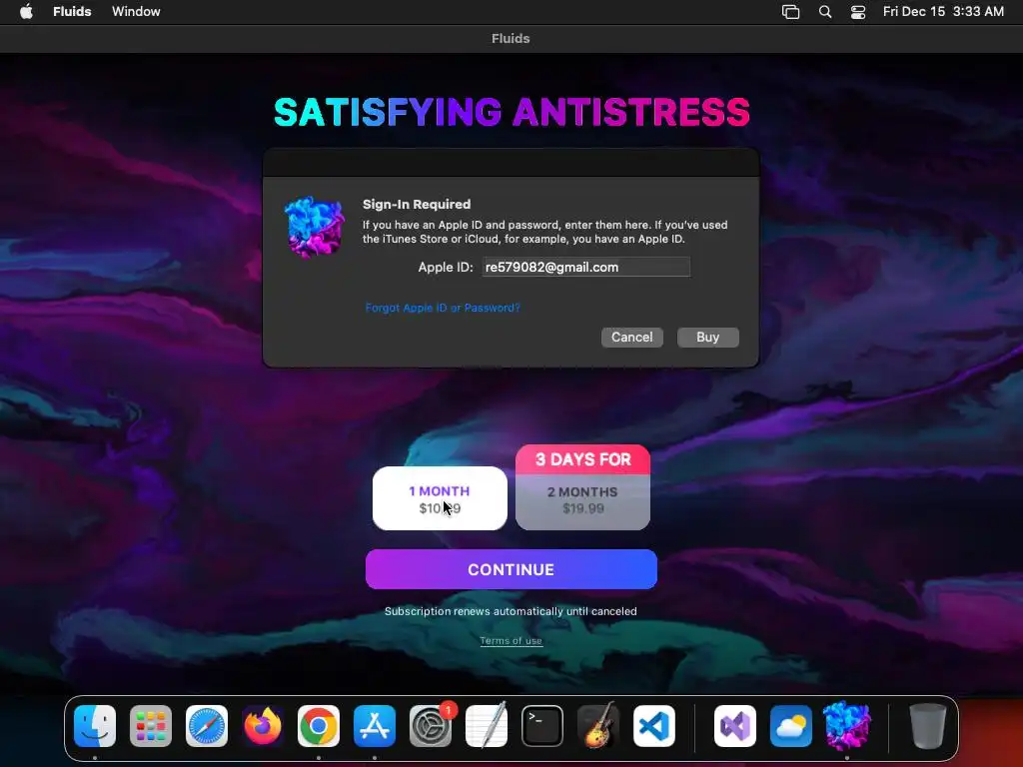Click 'Subscription renews automatically until canceled' text
Viewport: 1023px width, 767px height.
point(511,611)
